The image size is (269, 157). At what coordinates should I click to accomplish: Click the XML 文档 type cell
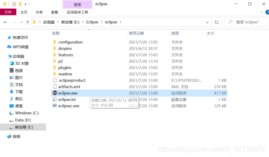pos(180,87)
